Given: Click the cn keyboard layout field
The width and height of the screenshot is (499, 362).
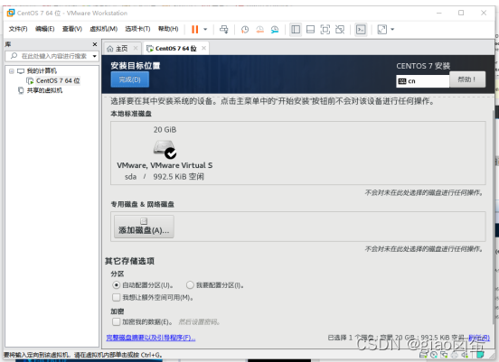Looking at the screenshot, I should 423,81.
